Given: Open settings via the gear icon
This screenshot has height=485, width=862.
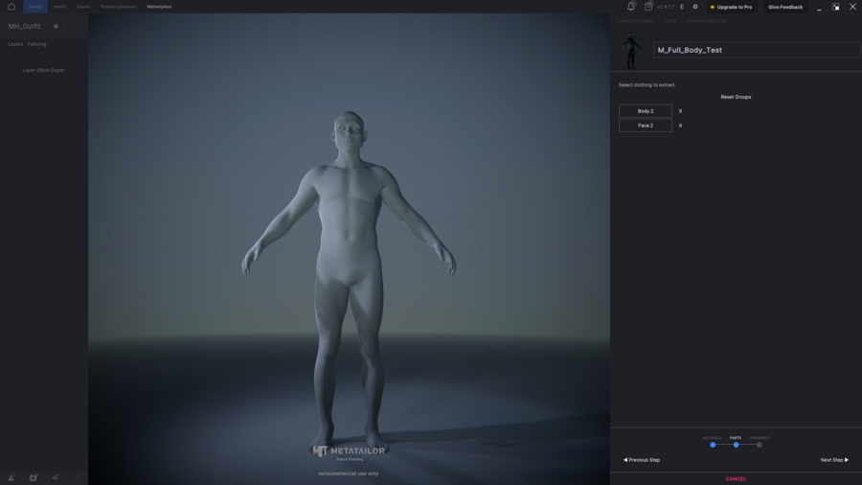Looking at the screenshot, I should 695,7.
